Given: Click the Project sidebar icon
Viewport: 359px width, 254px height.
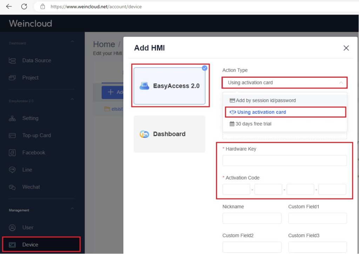Looking at the screenshot, I should [x=12, y=78].
